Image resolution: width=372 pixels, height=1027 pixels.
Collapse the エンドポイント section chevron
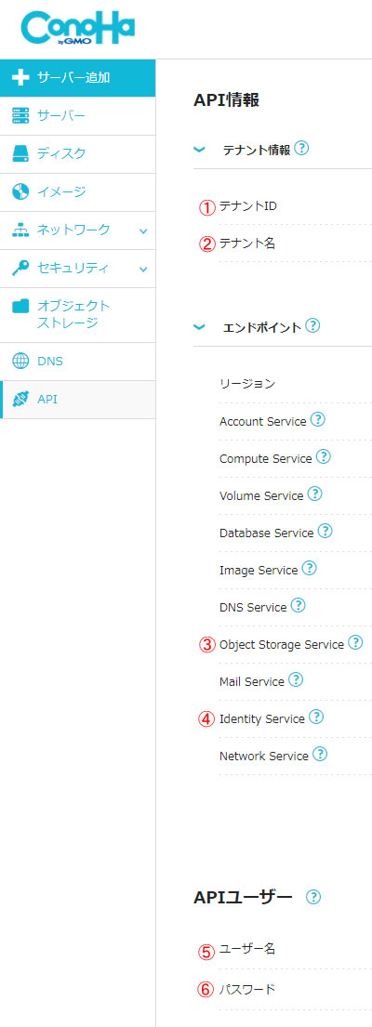point(200,327)
